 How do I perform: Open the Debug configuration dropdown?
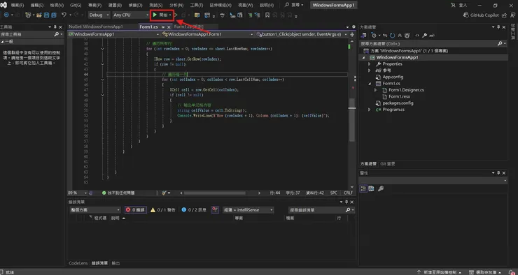[x=99, y=15]
